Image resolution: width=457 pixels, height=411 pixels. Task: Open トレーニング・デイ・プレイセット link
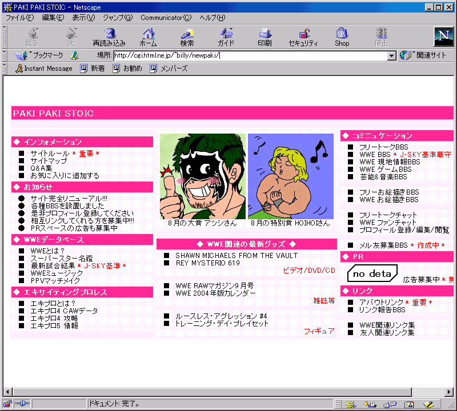[x=222, y=324]
